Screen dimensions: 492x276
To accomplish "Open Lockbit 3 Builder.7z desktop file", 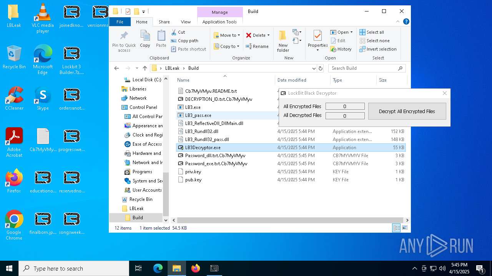I will coord(72,60).
